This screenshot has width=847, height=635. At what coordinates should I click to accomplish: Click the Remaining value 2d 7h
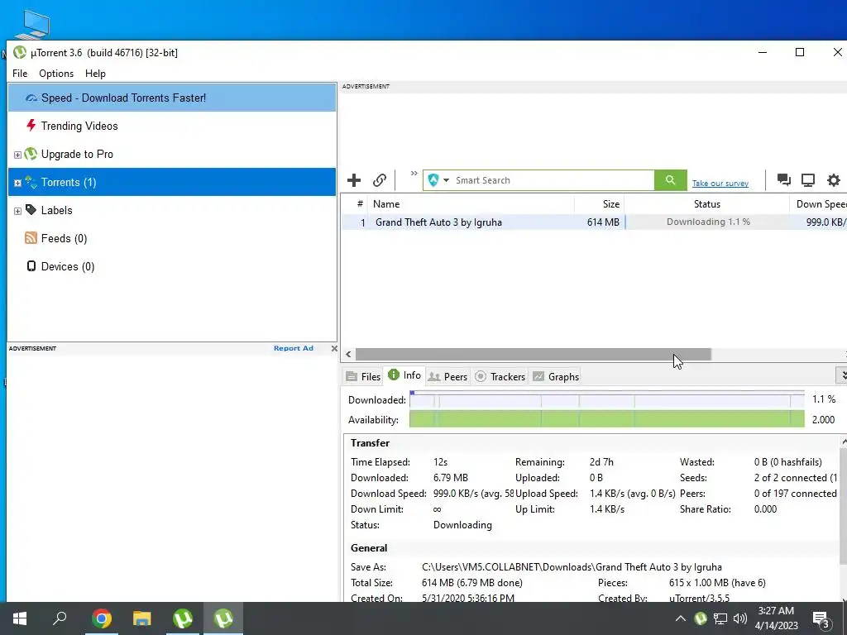click(601, 462)
